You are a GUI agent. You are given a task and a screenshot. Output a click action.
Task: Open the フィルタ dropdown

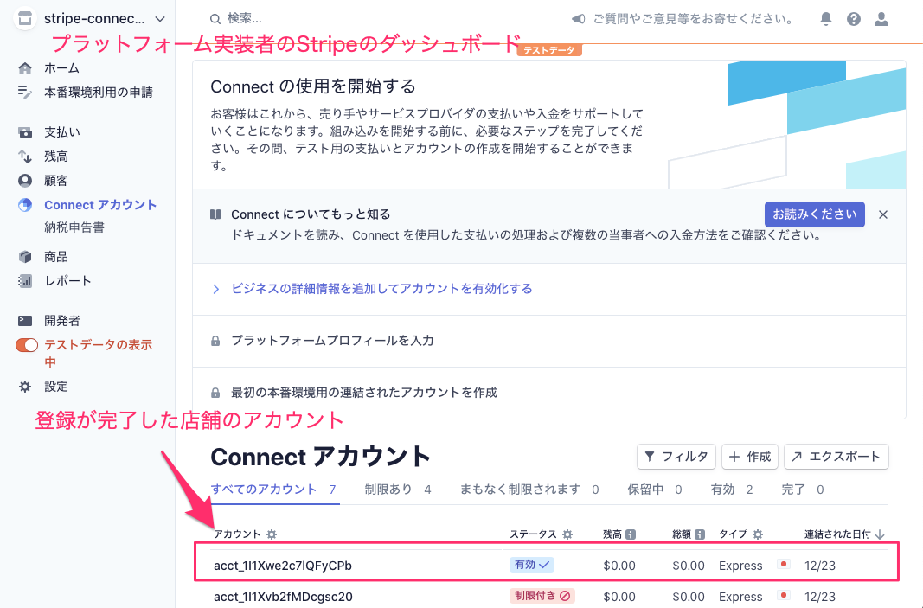[x=676, y=457]
